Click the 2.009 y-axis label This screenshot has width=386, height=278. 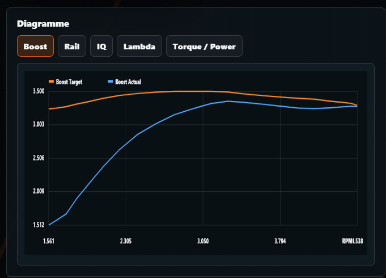coord(39,191)
